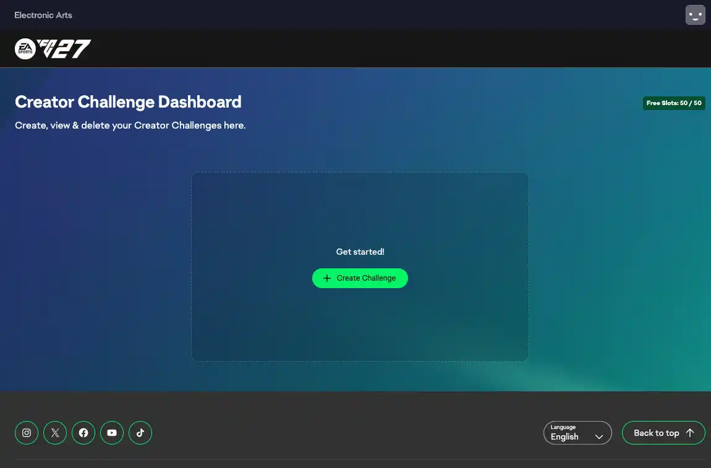
Task: Open the Instagram social link
Action: click(x=27, y=433)
